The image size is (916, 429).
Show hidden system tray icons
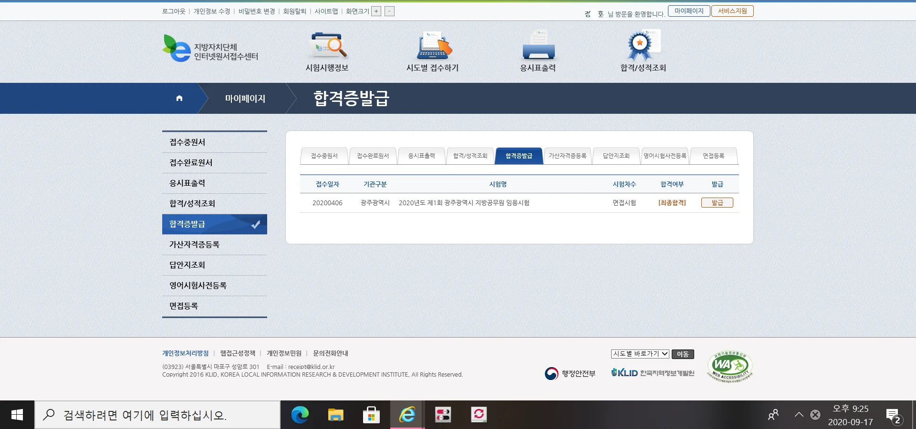point(799,415)
